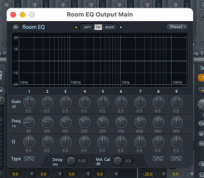Close the Room EQ Output Main window
Viewport: 204px width, 178px height.
pos(13,15)
